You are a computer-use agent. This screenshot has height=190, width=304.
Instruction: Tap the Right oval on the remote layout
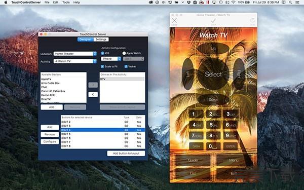coord(239,74)
